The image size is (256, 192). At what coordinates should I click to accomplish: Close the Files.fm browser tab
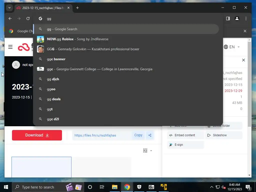pos(68,8)
